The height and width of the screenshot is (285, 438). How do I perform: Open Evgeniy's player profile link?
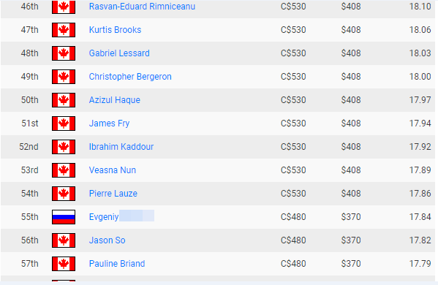pos(121,217)
